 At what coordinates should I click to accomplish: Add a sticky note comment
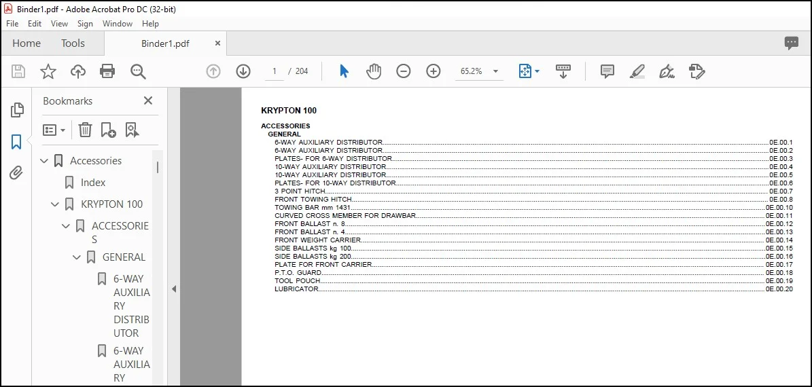coord(607,71)
